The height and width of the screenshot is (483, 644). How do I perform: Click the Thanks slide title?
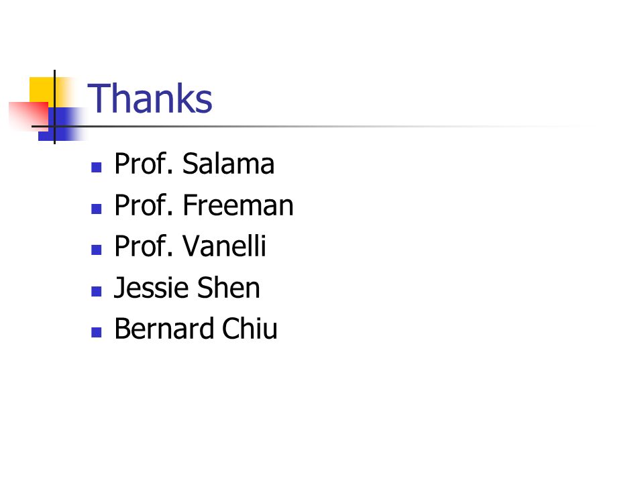150,99
